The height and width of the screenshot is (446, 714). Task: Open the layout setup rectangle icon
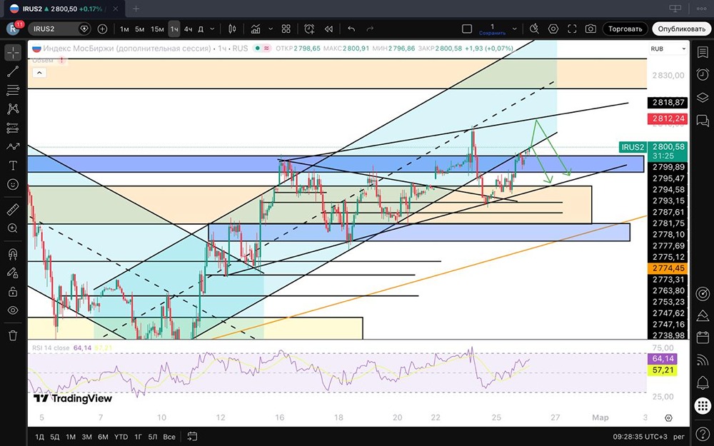[467, 29]
